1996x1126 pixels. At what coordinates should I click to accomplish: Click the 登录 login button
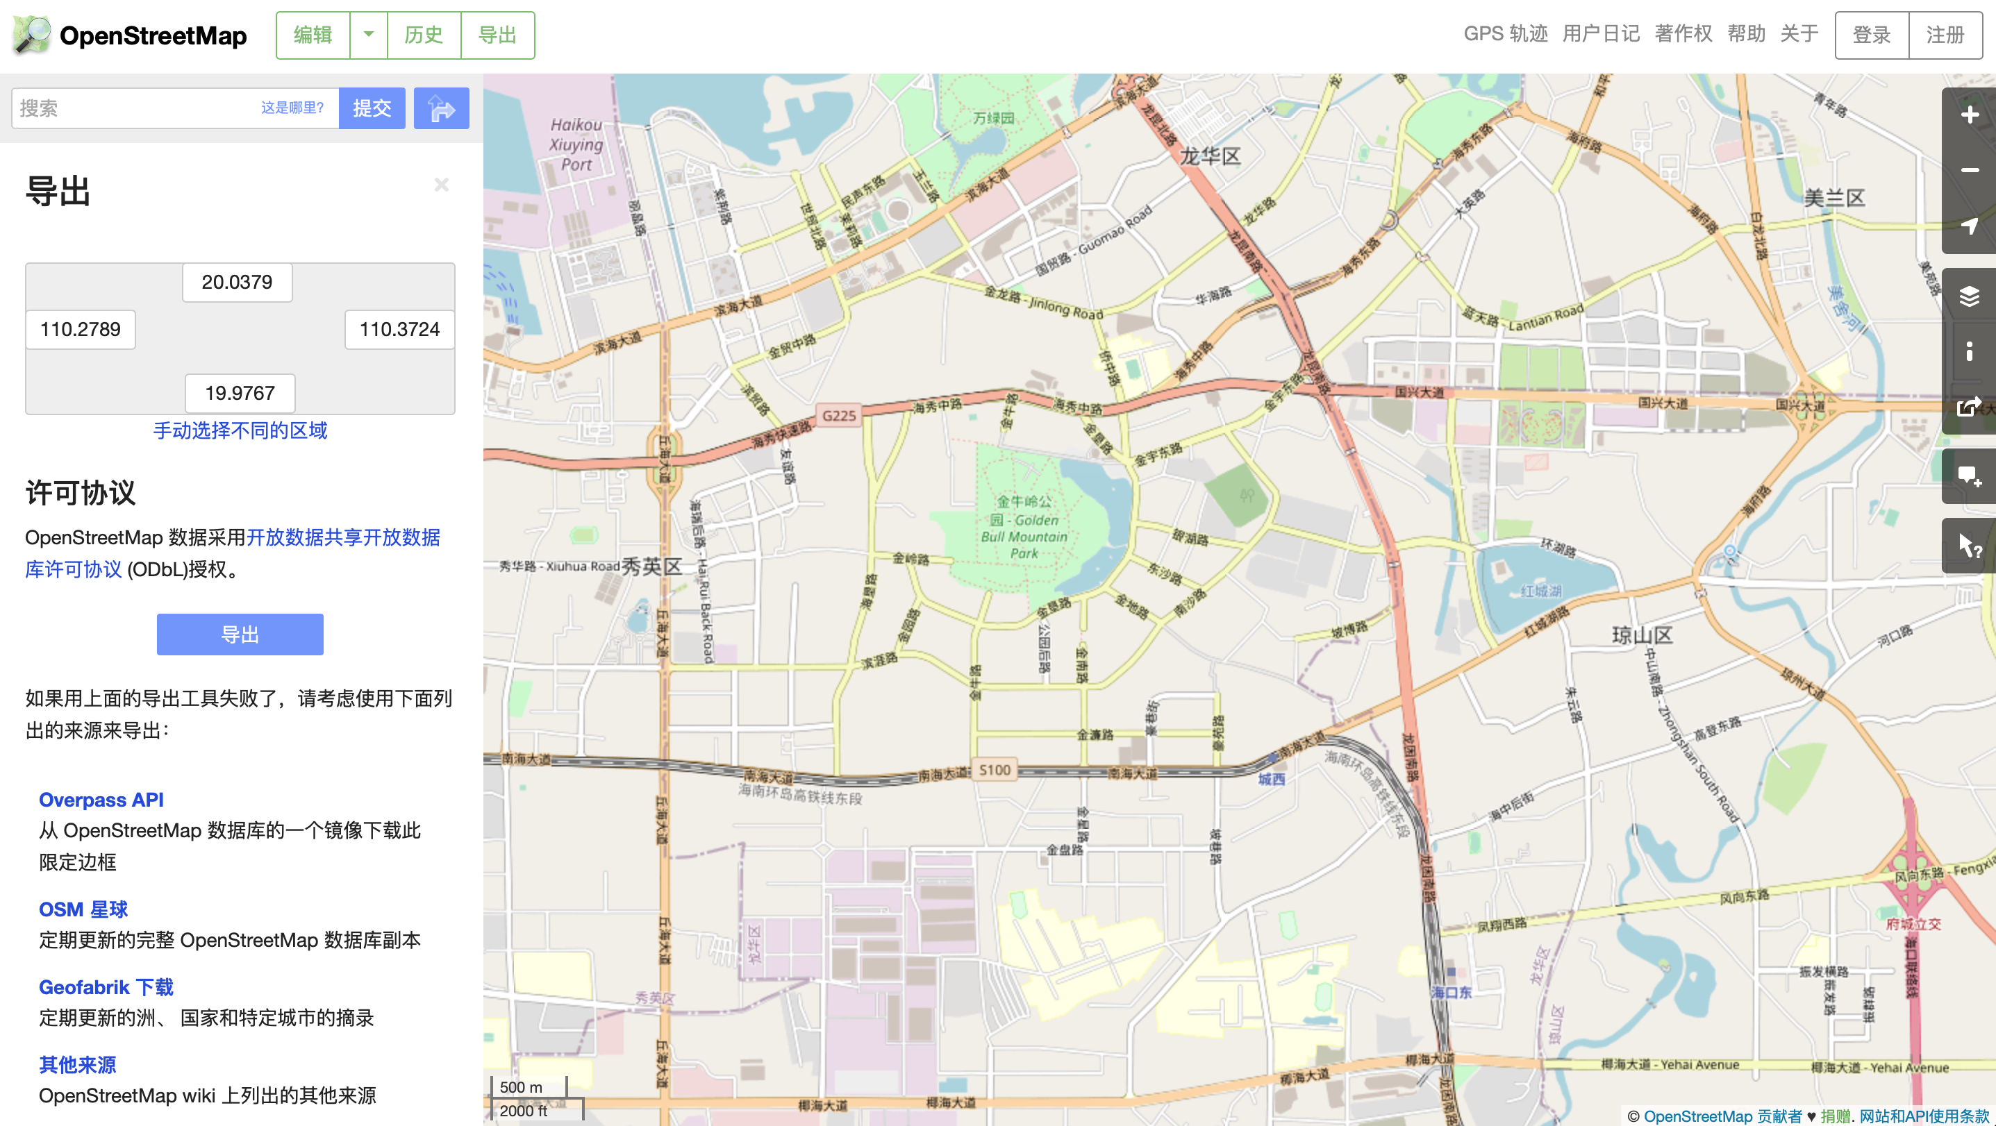(1871, 35)
